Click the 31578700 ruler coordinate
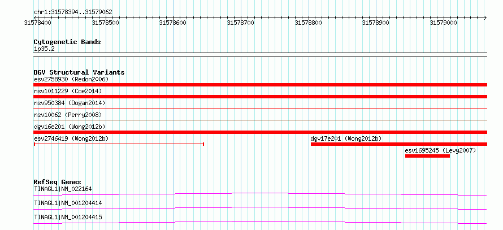Viewport: 503px width, 230px height. pyautogui.click(x=241, y=23)
